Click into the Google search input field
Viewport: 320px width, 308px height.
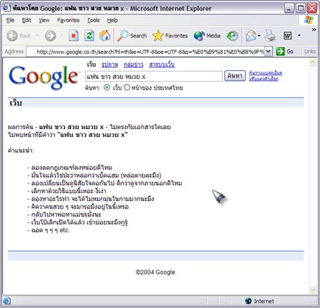[154, 76]
